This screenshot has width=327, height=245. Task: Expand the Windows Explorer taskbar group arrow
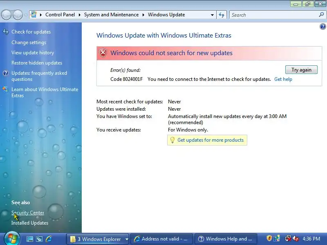click(x=127, y=239)
